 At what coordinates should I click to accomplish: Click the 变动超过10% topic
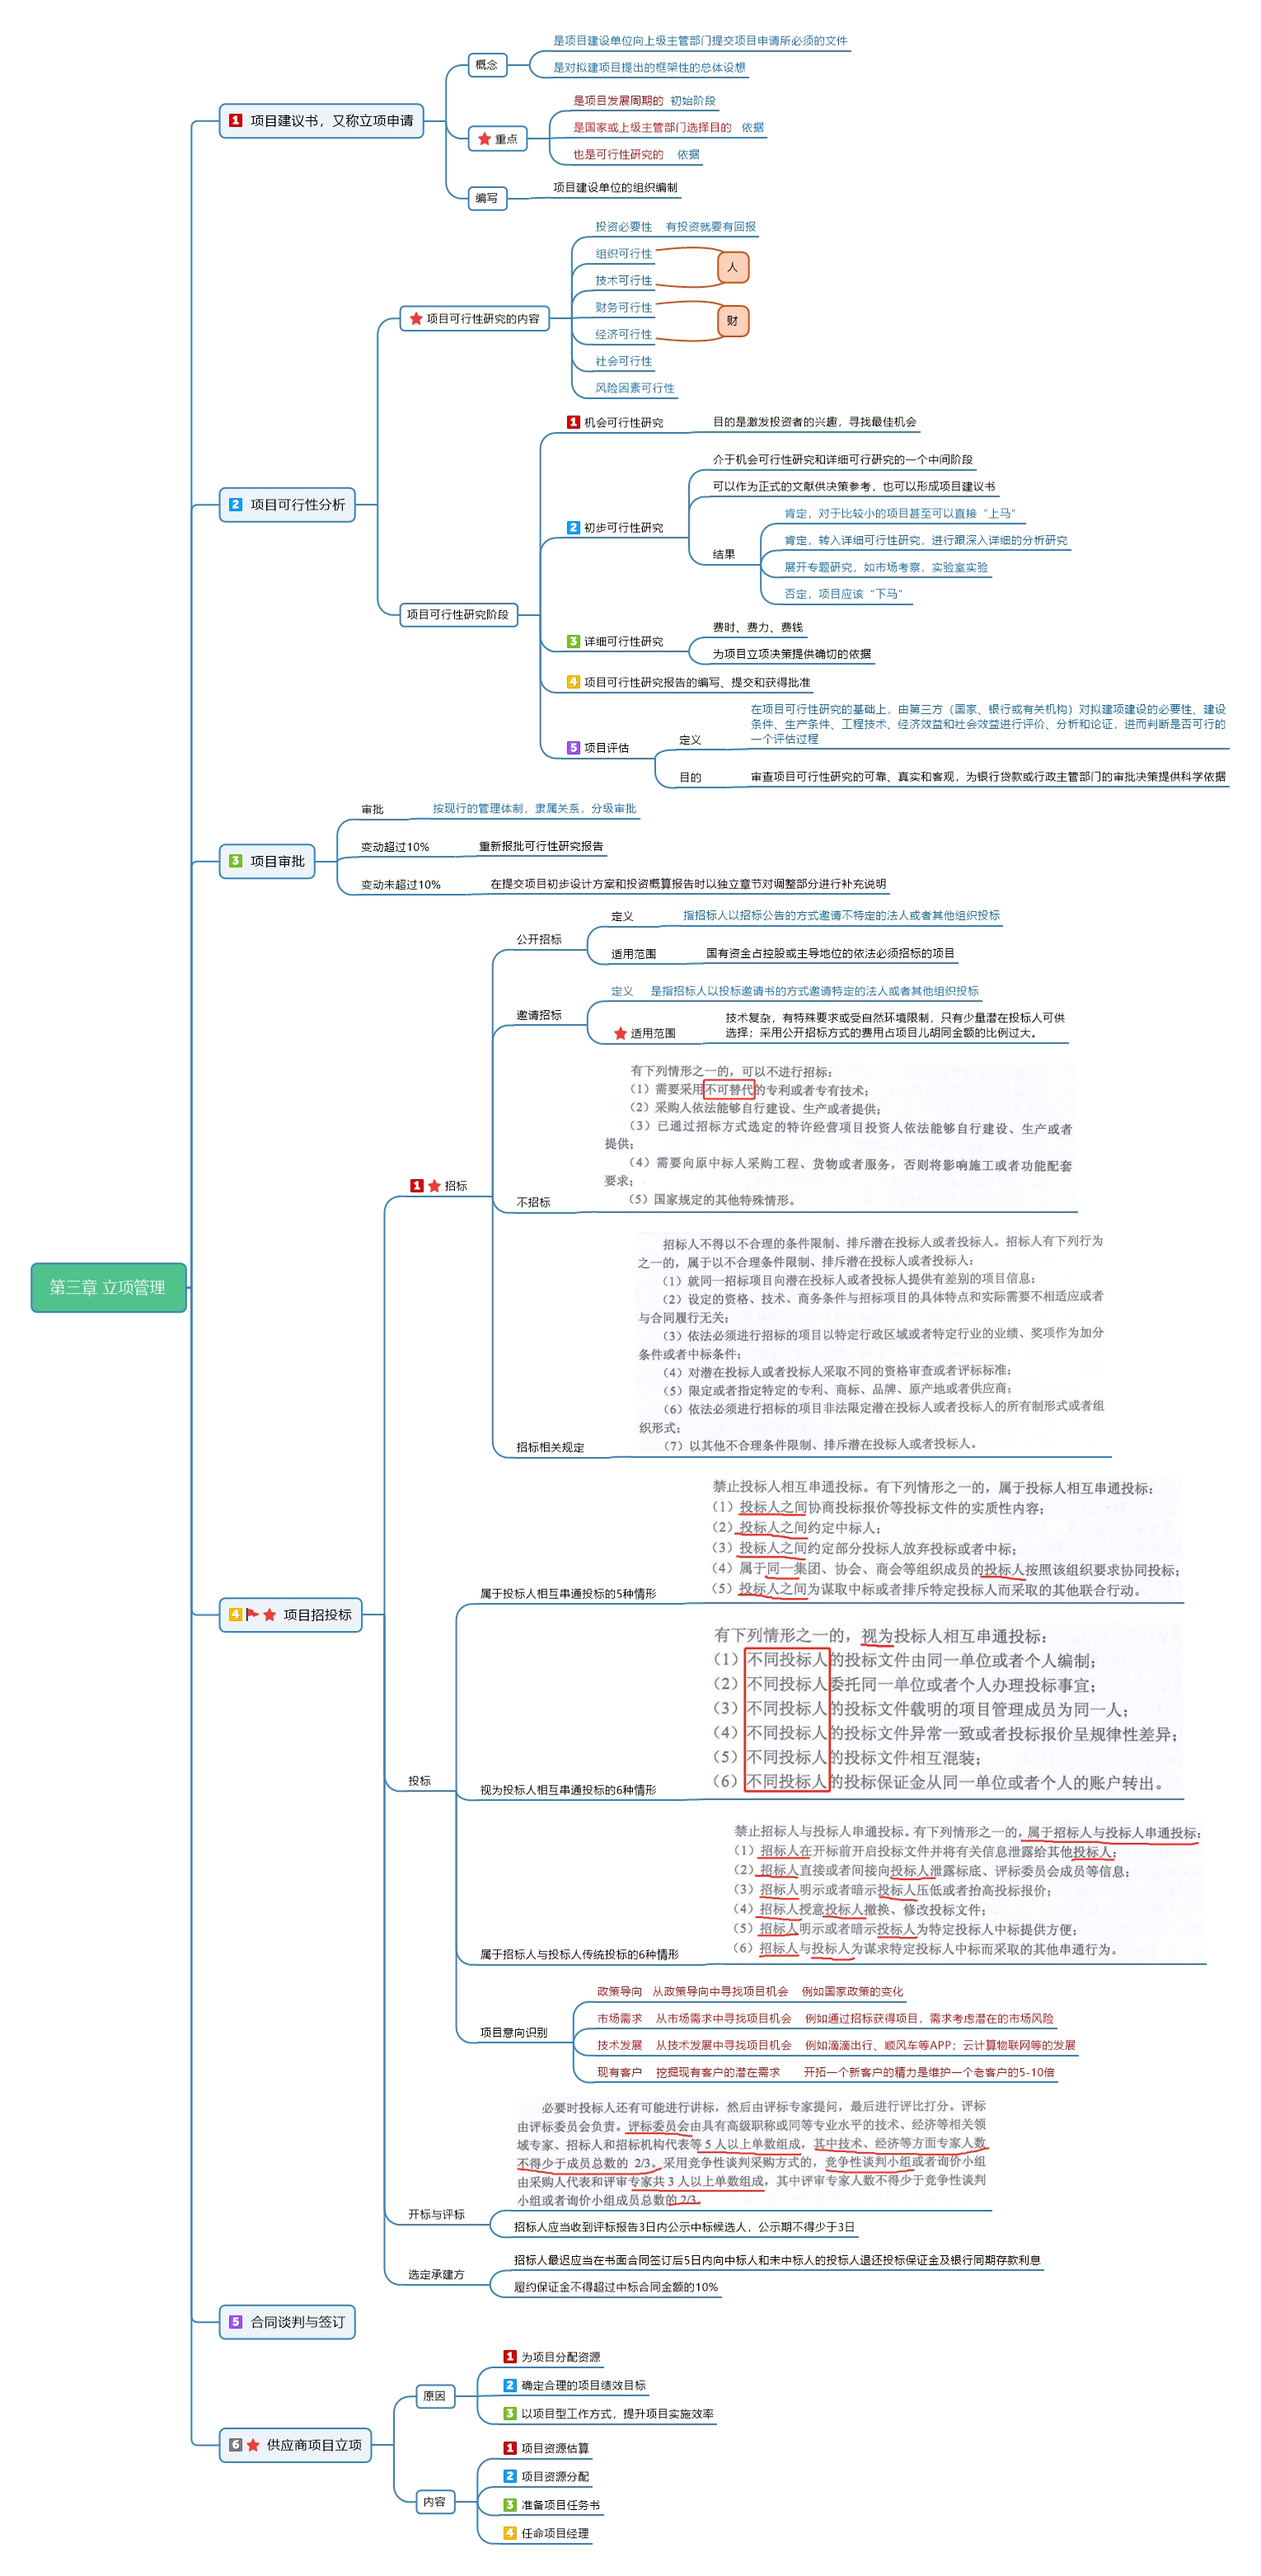[395, 848]
